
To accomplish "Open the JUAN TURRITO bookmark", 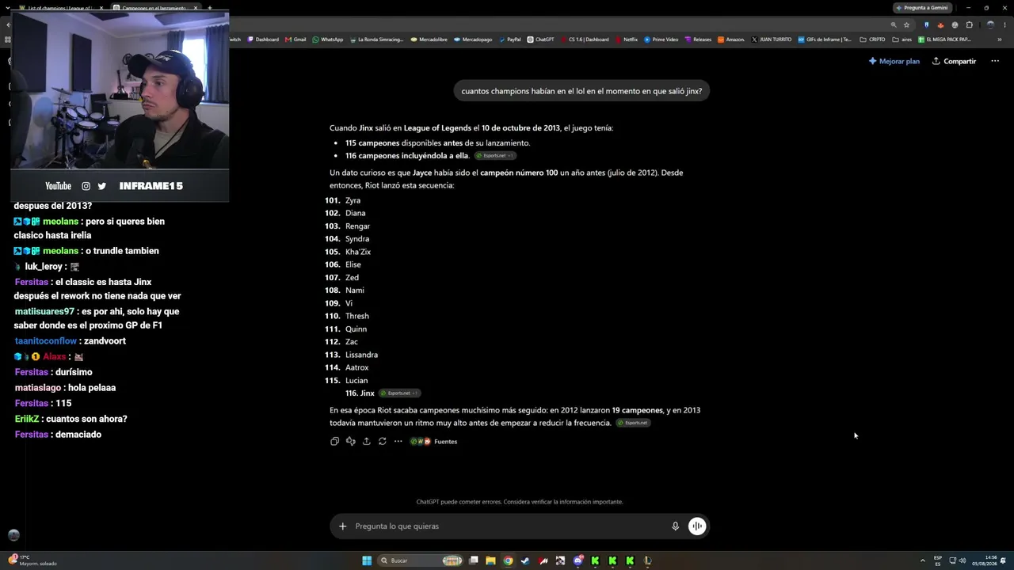I will [771, 40].
